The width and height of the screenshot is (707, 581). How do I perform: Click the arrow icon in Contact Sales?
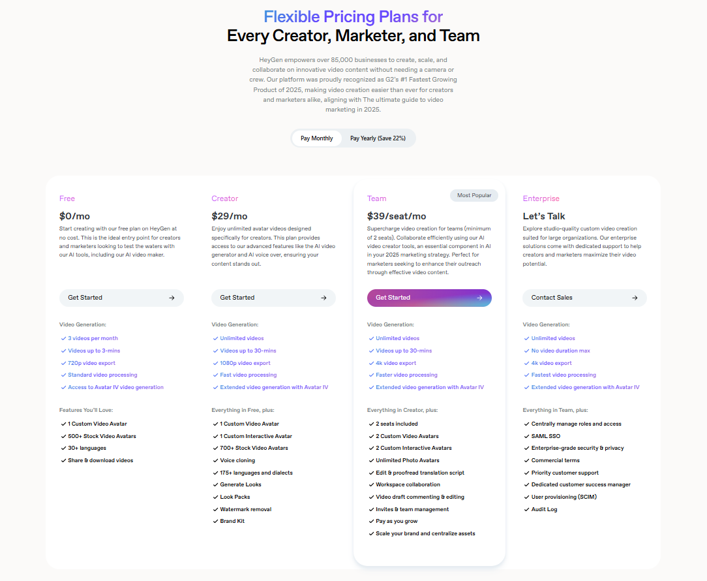[x=635, y=298]
